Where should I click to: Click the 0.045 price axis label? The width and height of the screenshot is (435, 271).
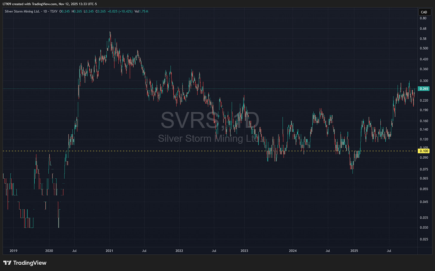(424, 202)
